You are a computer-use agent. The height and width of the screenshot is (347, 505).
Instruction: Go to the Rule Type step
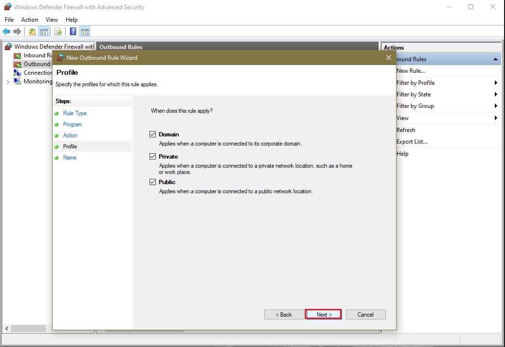pos(75,113)
